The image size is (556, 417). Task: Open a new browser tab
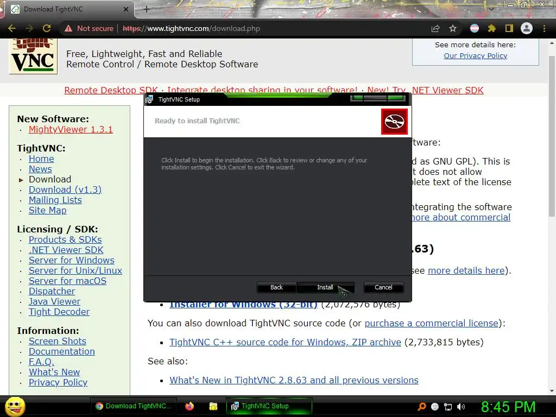pos(147,9)
